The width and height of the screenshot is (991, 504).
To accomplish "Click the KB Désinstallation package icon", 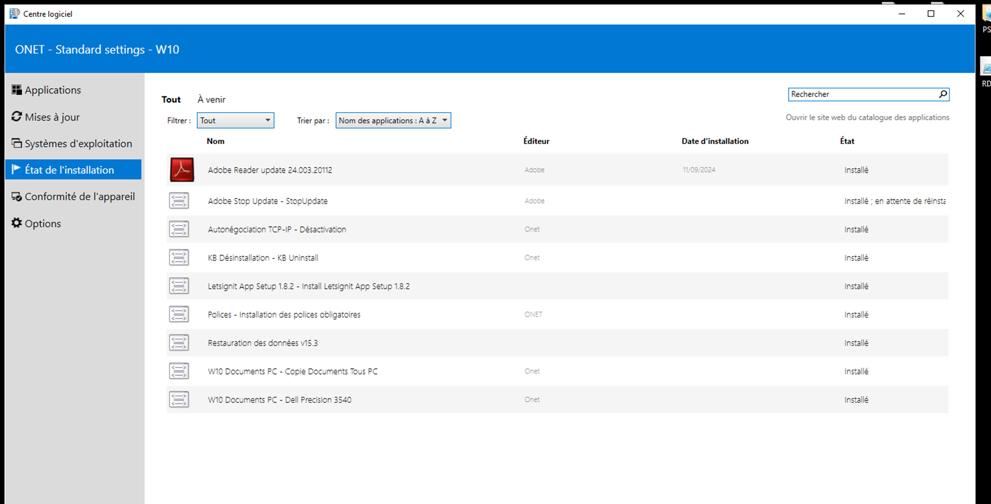I will coord(179,258).
